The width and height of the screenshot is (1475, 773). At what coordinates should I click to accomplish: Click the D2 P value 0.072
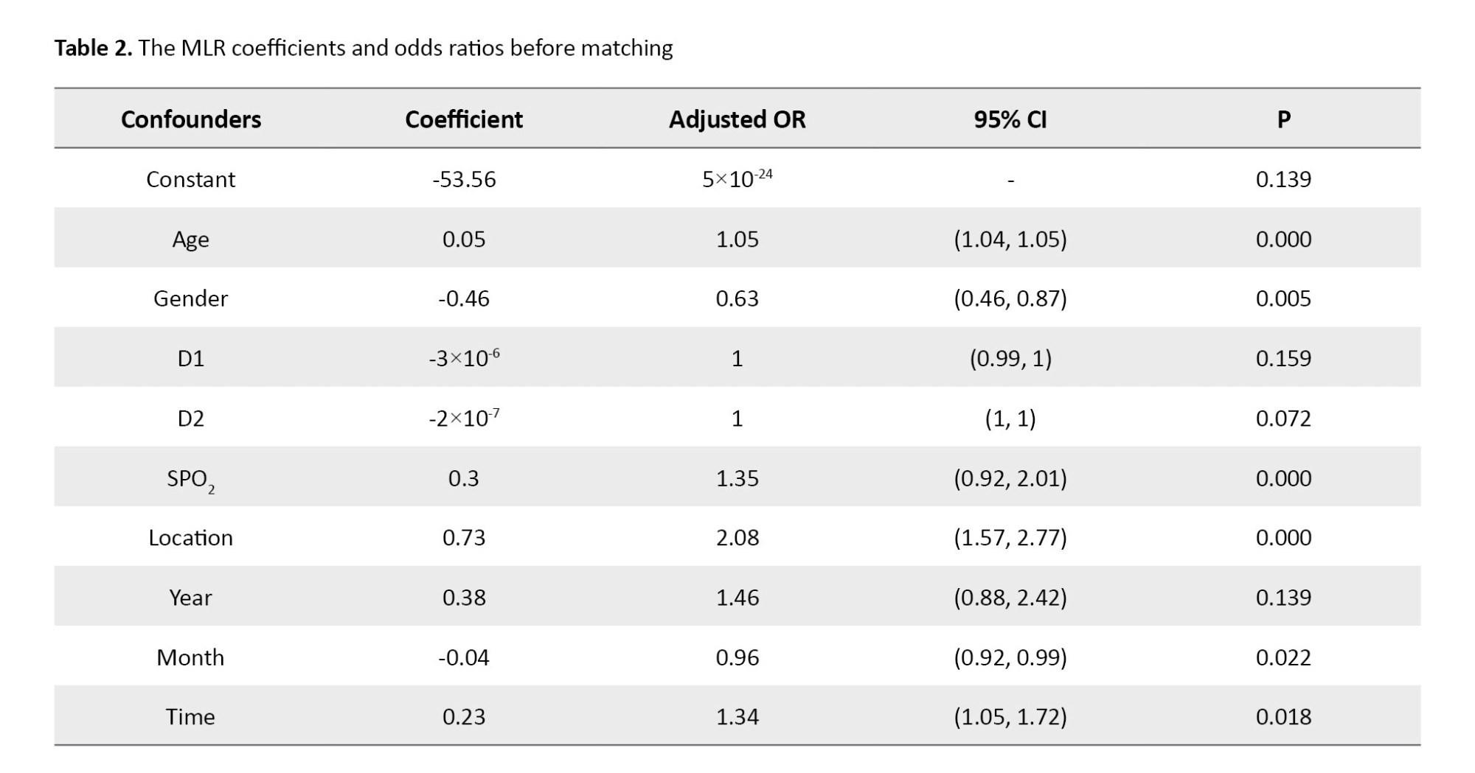pyautogui.click(x=1283, y=419)
